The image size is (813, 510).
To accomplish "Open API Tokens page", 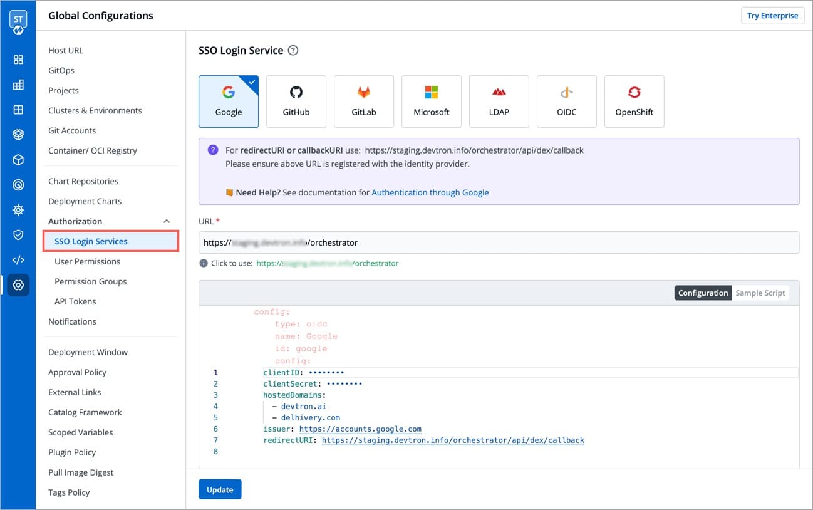I will (x=75, y=301).
